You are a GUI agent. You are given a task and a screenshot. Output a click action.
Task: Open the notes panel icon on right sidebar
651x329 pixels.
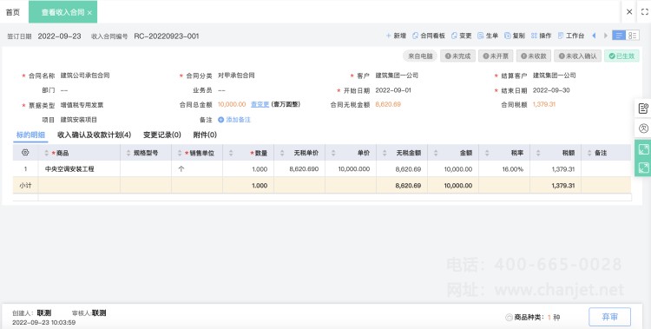[643, 109]
